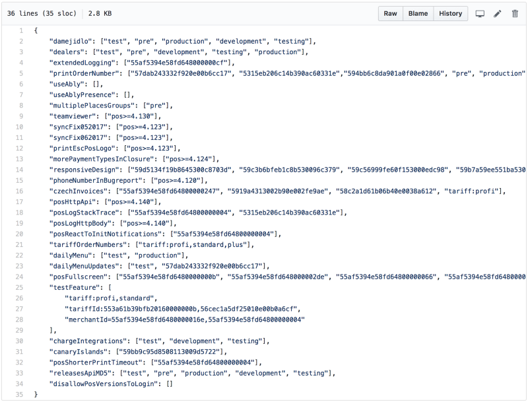Click the "tariffOrderNumbers" key
The width and height of the screenshot is (528, 402).
point(88,245)
